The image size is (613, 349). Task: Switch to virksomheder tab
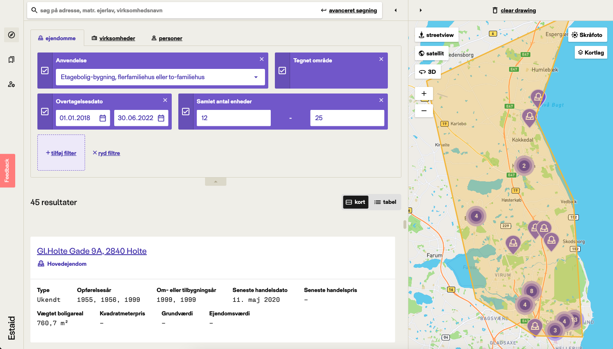(113, 38)
